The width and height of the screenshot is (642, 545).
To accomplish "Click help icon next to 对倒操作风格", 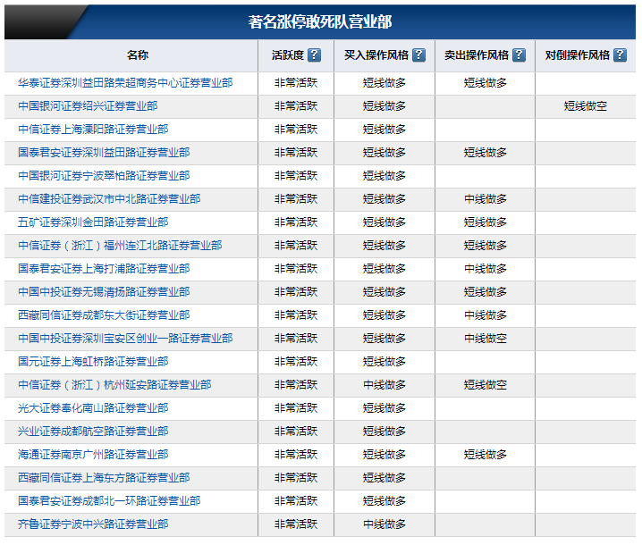I will coord(621,54).
